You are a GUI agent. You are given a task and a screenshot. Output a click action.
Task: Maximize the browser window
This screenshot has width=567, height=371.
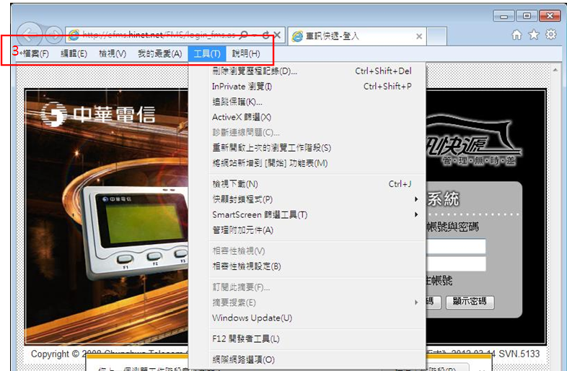point(527,16)
